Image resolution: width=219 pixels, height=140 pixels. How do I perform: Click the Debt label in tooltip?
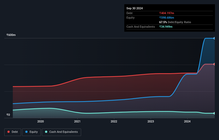tap(129, 13)
